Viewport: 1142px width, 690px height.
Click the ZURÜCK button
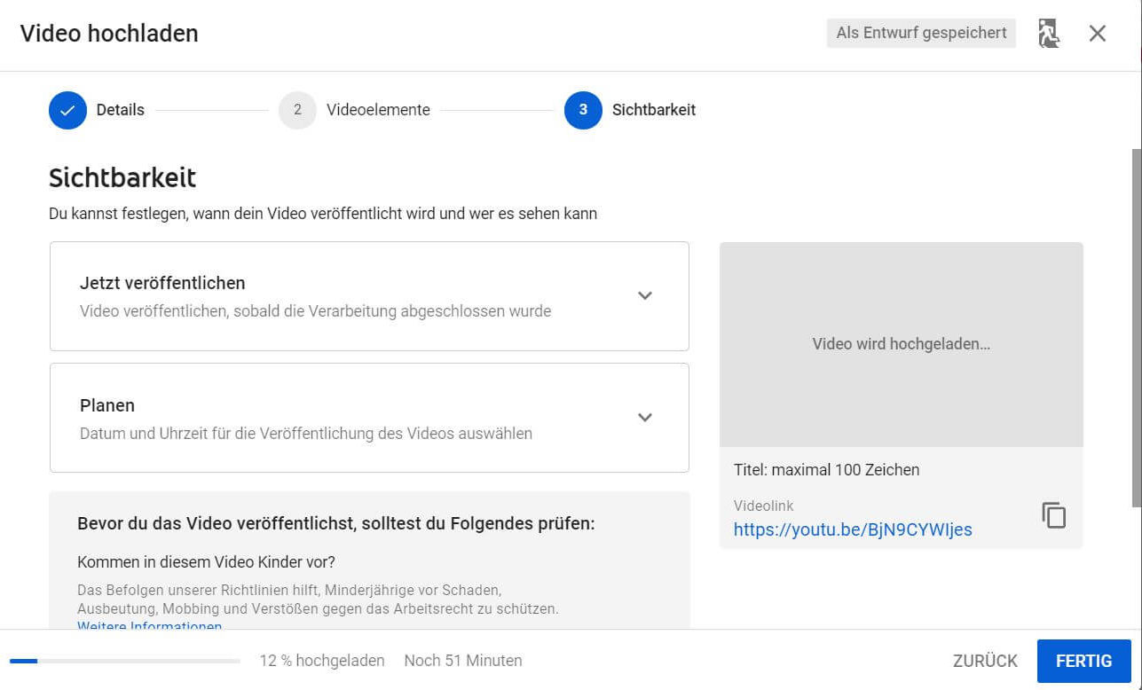983,661
